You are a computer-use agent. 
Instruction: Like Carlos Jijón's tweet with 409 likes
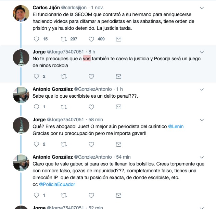pos(91,39)
